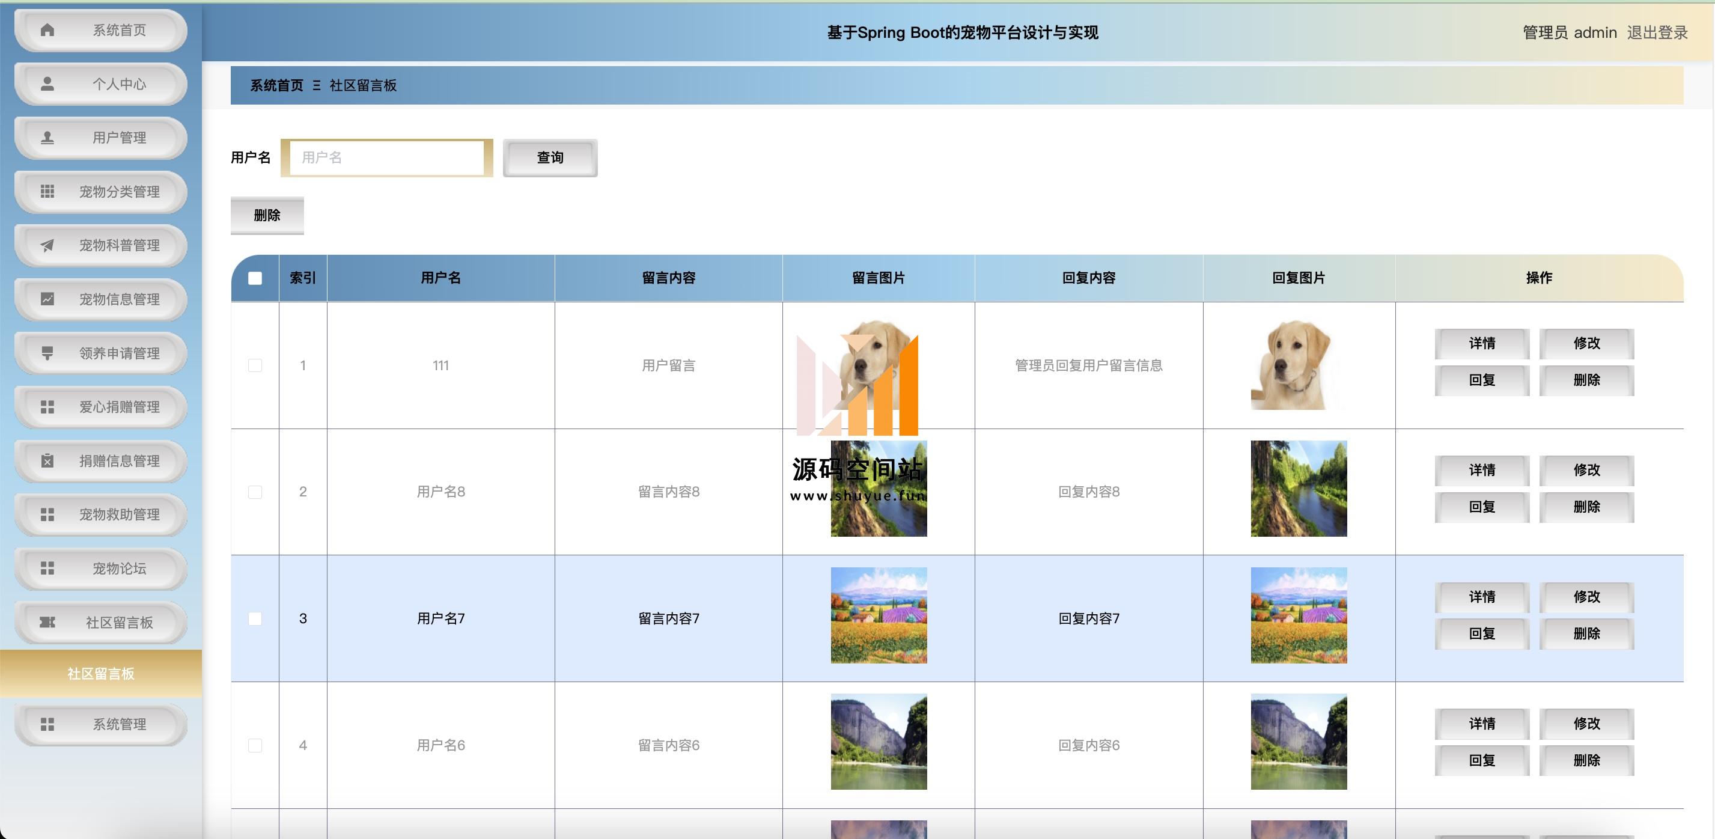Select the highlighted 社区留言板 submenu item
Image resolution: width=1715 pixels, height=839 pixels.
100,674
